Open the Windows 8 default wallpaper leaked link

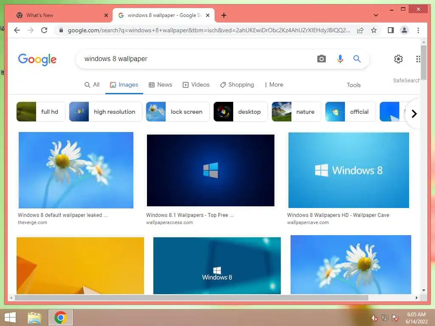click(x=63, y=215)
